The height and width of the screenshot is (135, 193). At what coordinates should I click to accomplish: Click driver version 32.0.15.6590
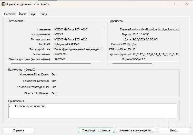[141, 35]
